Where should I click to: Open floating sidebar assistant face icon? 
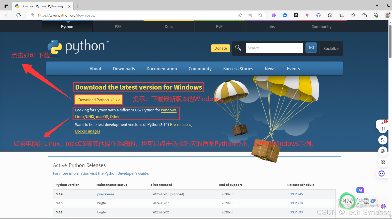382,173
